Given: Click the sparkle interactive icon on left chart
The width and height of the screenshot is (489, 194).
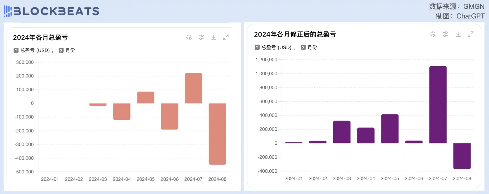Looking at the screenshot, I should coord(189,37).
